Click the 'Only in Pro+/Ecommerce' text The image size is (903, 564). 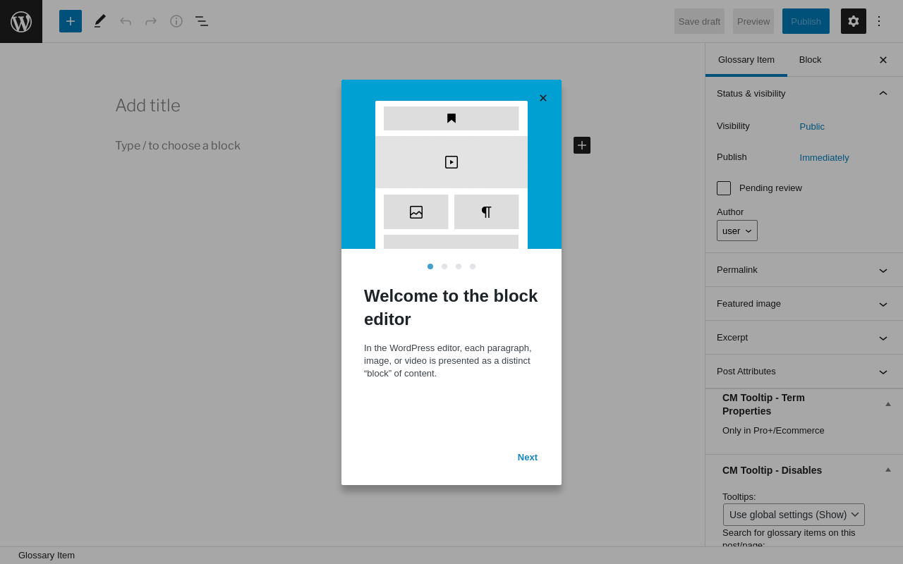(x=773, y=431)
